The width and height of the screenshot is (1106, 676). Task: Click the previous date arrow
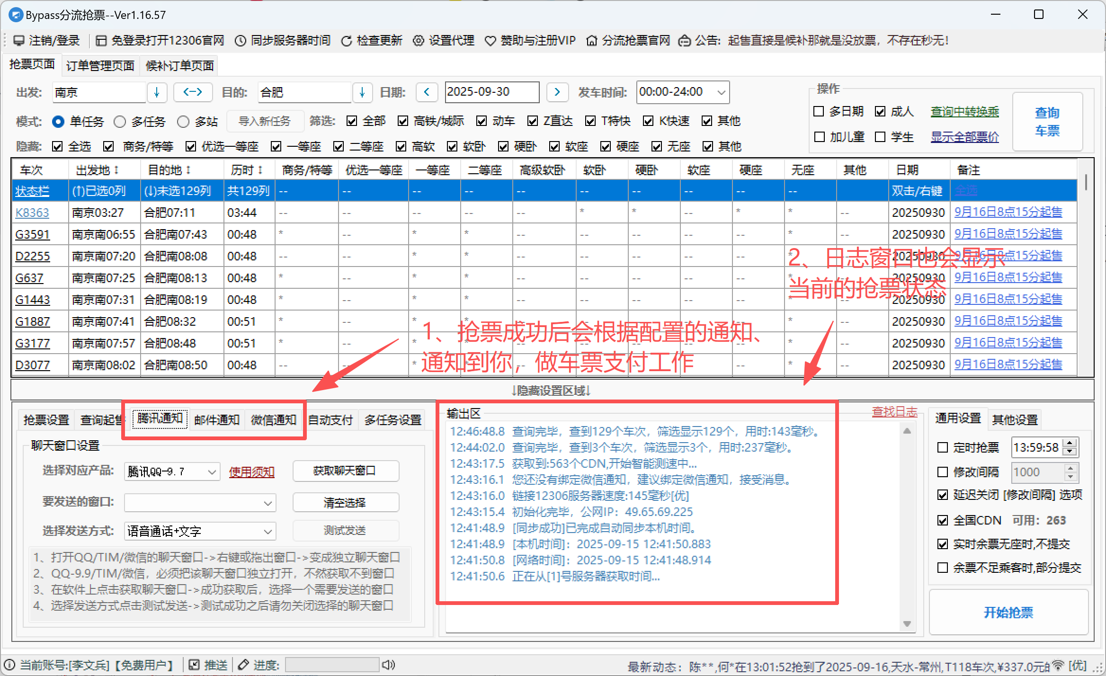(x=427, y=92)
